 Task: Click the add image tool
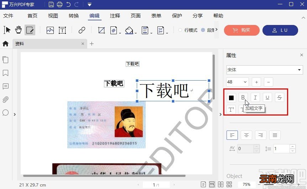50,30
